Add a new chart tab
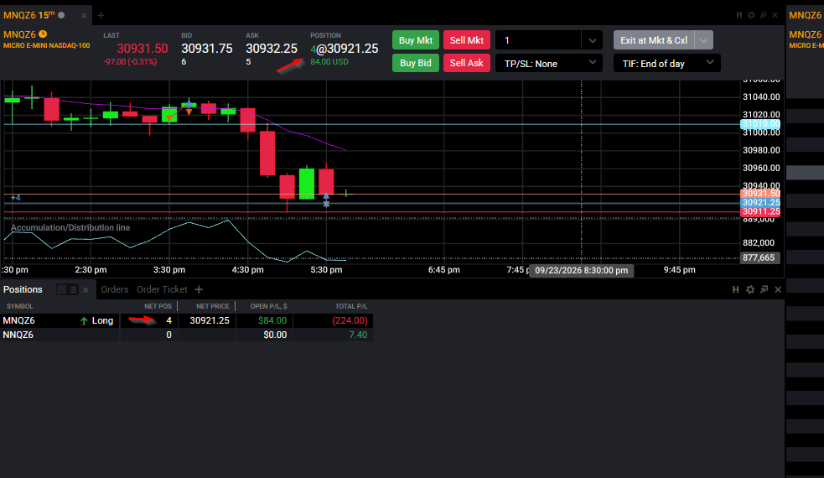 [101, 15]
